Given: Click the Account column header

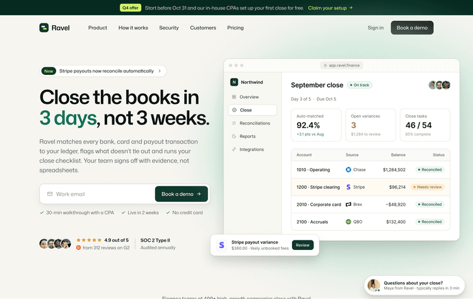Looking at the screenshot, I should (304, 155).
